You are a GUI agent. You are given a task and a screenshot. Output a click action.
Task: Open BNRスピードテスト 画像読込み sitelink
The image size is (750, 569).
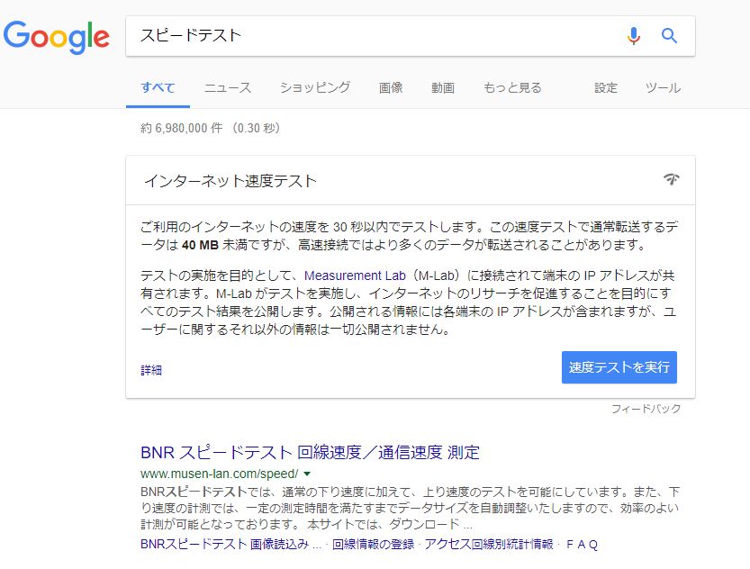(x=231, y=544)
